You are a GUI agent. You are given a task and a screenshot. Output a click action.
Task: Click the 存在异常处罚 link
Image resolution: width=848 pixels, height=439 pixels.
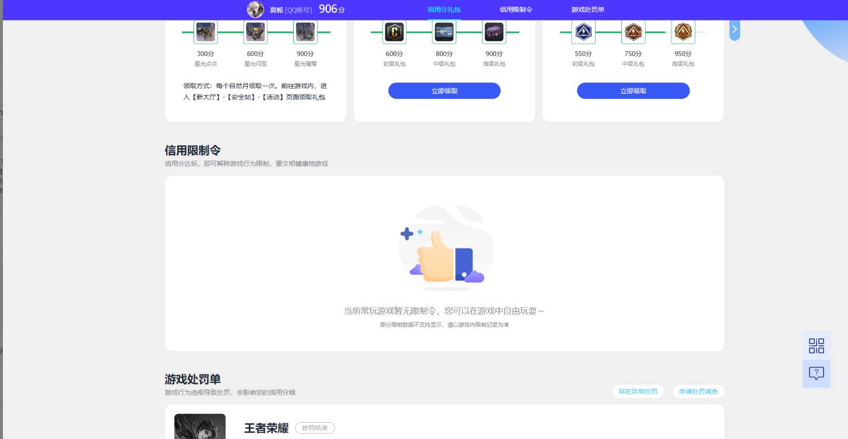[x=638, y=391]
